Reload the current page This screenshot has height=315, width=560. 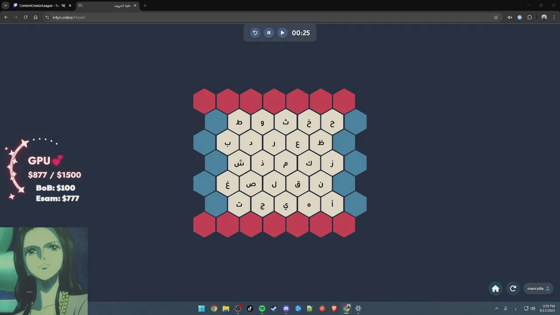click(25, 17)
